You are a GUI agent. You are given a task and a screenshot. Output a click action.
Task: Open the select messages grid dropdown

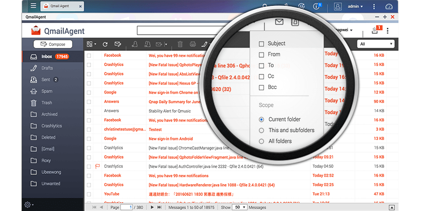[x=91, y=44]
